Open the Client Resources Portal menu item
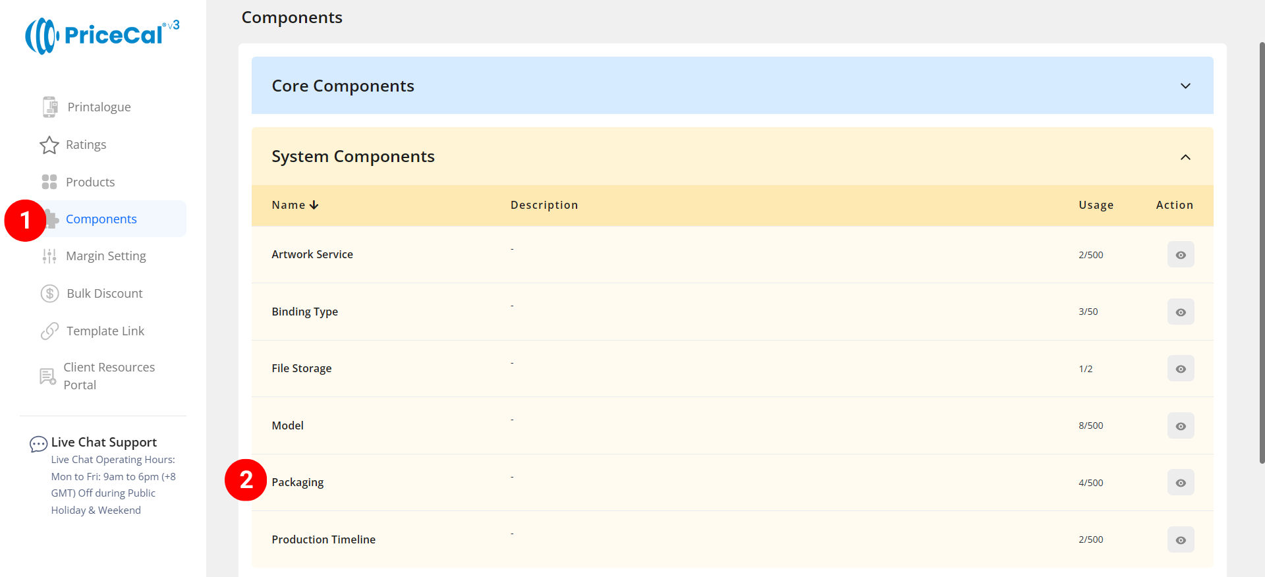This screenshot has width=1265, height=577. [x=109, y=376]
